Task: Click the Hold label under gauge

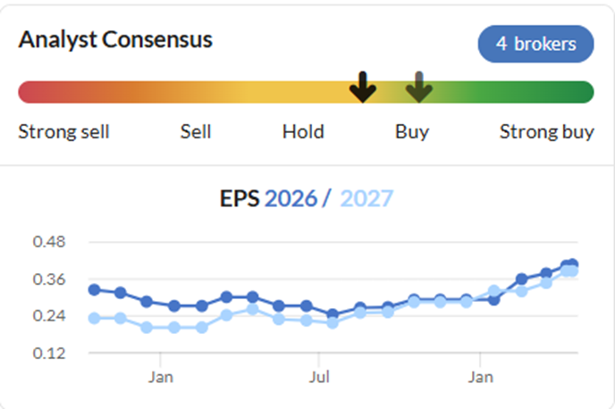Action: [x=303, y=132]
